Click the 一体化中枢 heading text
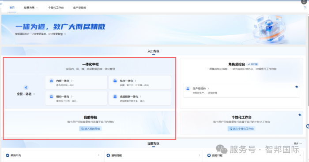Image resolution: width=309 pixels, height=162 pixels. click(x=90, y=64)
